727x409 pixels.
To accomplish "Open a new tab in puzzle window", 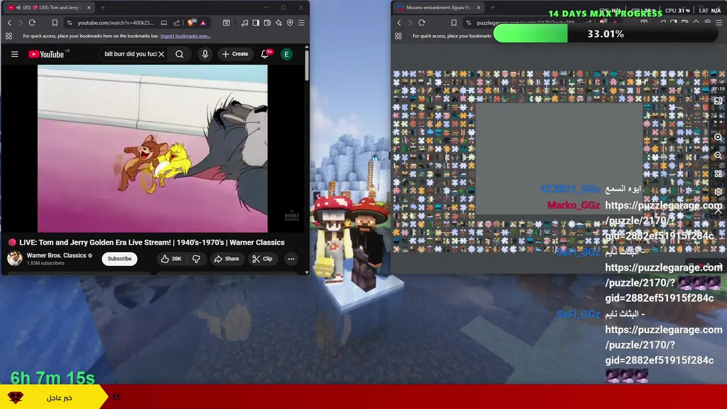I will tap(492, 7).
